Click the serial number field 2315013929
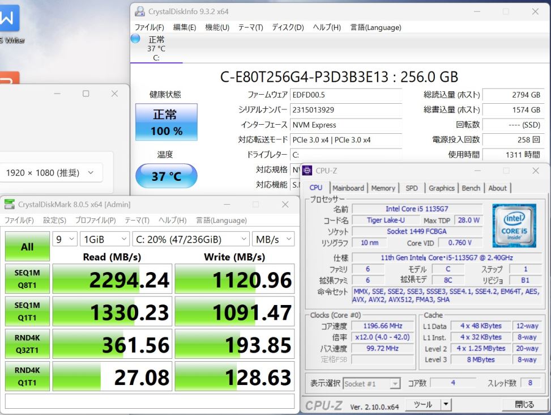This screenshot has height=415, width=551. point(346,110)
